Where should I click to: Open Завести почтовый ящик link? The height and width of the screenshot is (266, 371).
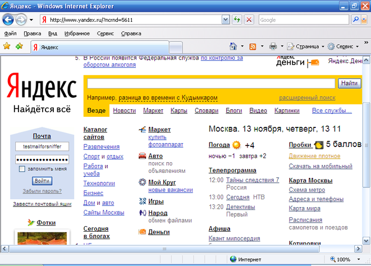click(42, 204)
